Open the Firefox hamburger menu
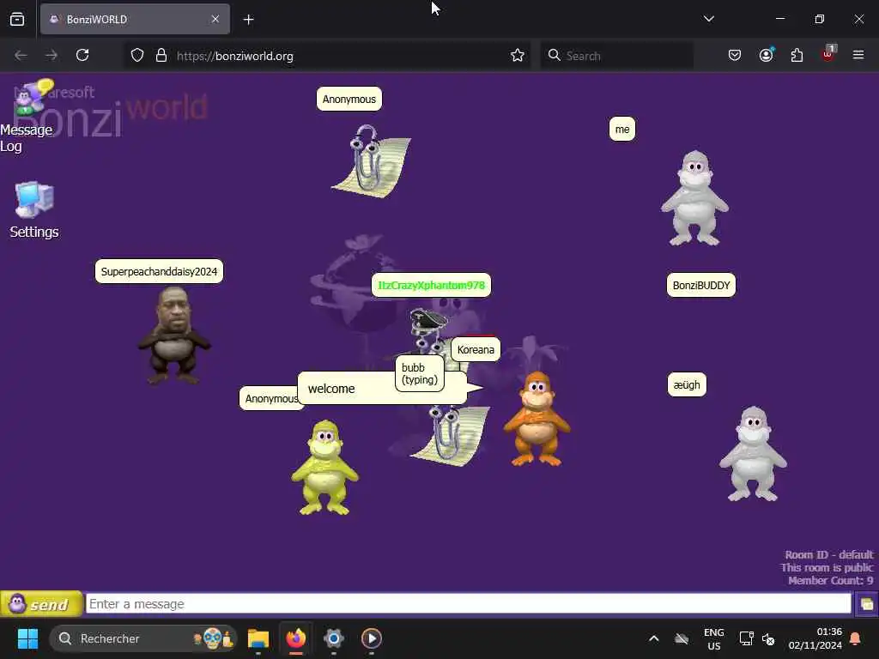Viewport: 879px width, 659px height. pos(858,55)
